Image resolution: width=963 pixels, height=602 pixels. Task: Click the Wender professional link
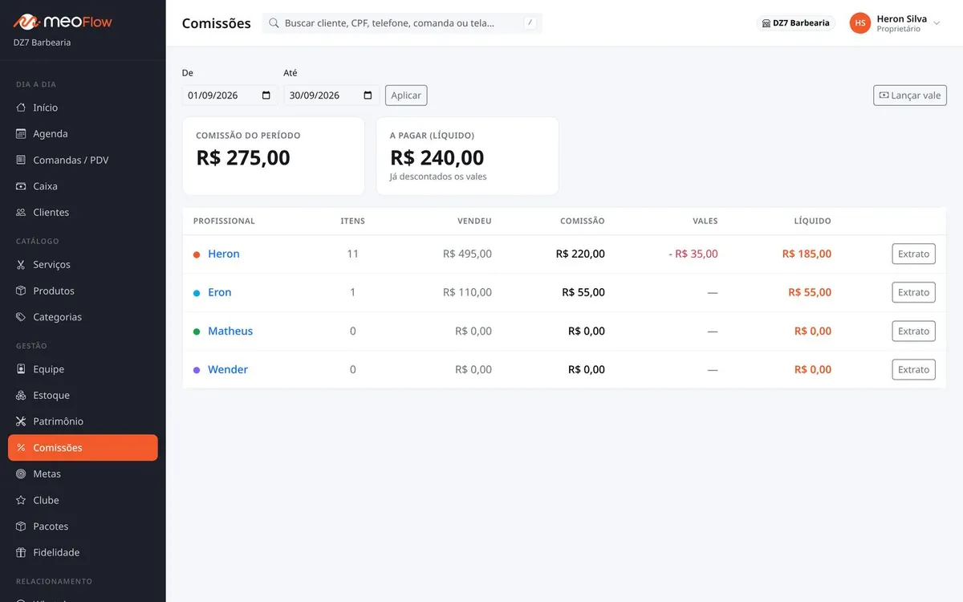pos(228,369)
